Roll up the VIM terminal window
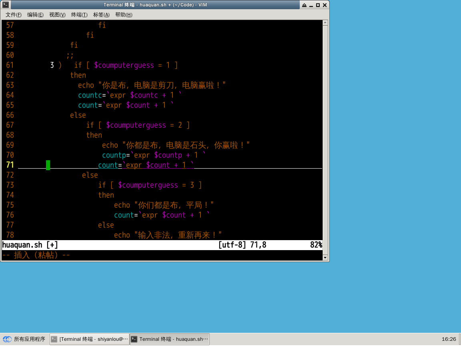The image size is (461, 358). click(304, 5)
